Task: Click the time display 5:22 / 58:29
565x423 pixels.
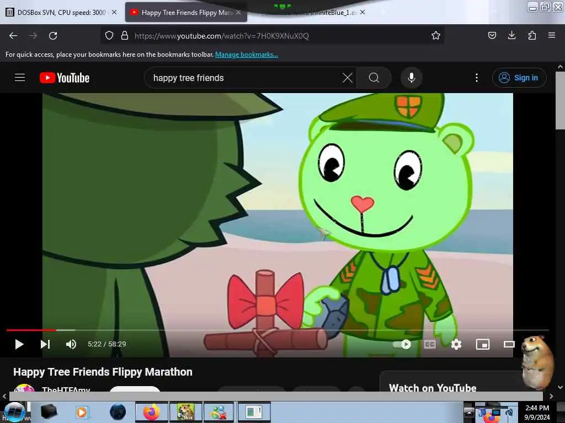Action: (x=107, y=344)
